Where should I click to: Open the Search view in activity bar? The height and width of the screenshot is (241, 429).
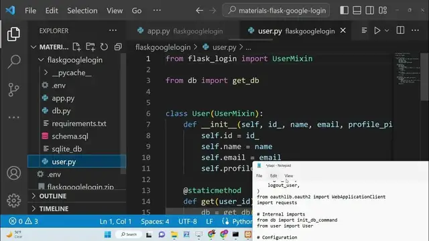pos(13,62)
